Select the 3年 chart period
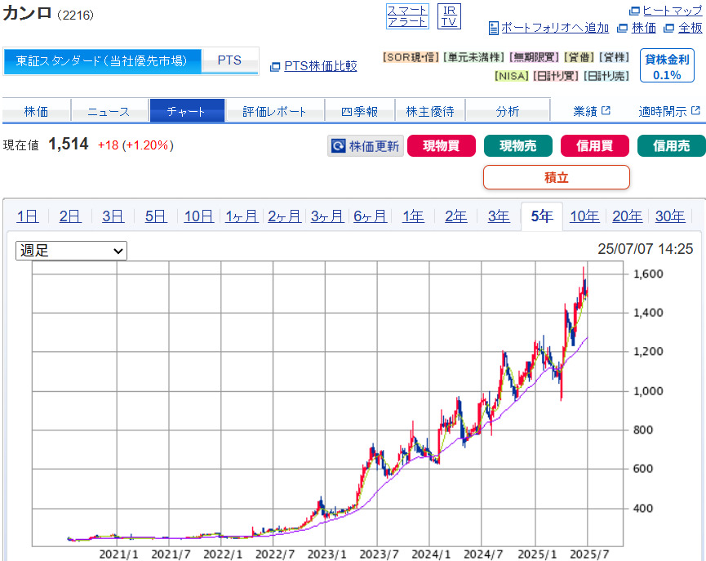 (499, 216)
